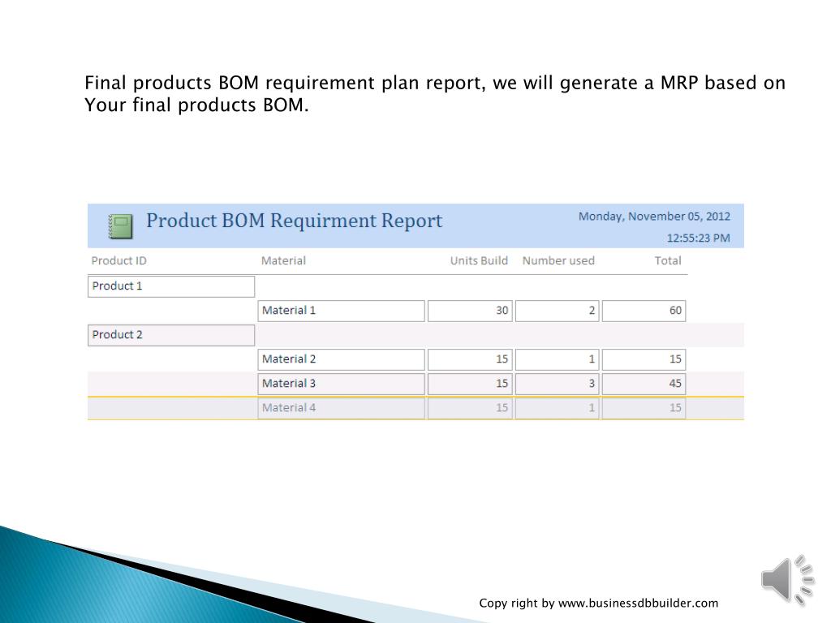
Task: Select the Product 1 field
Action: click(170, 286)
